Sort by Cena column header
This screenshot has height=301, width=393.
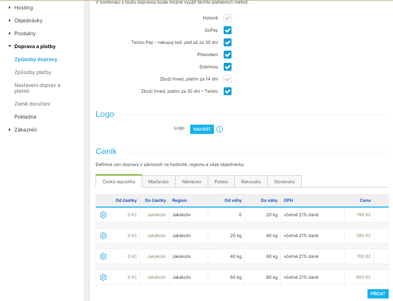pyautogui.click(x=365, y=200)
